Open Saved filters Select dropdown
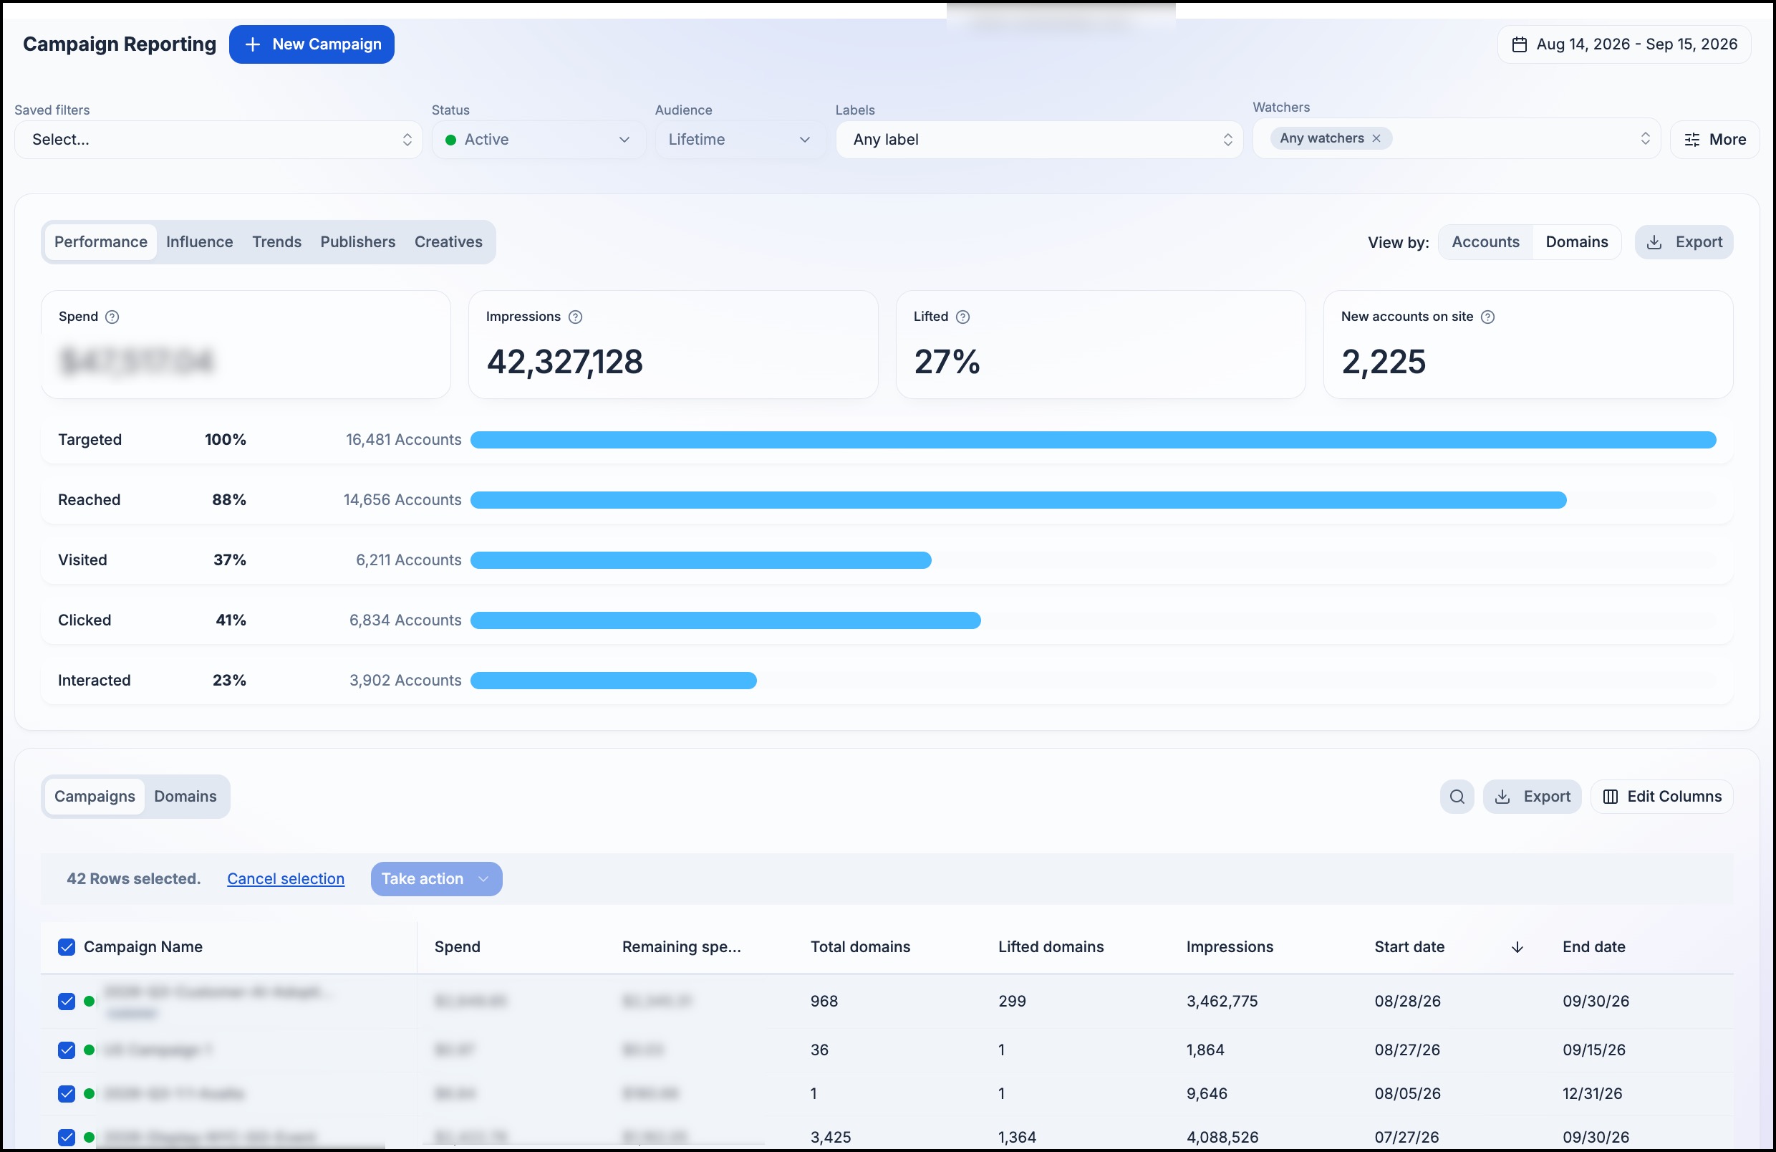This screenshot has width=1776, height=1152. tap(218, 140)
